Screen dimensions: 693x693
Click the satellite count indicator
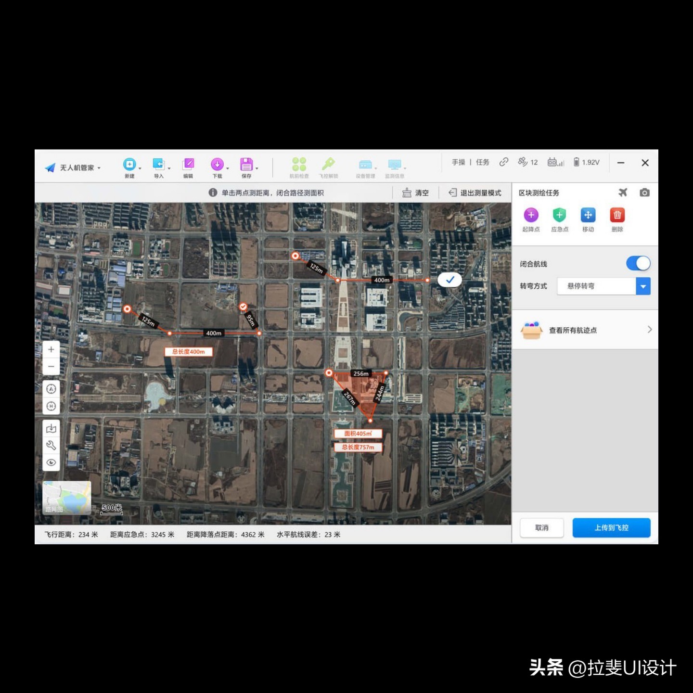click(x=527, y=162)
